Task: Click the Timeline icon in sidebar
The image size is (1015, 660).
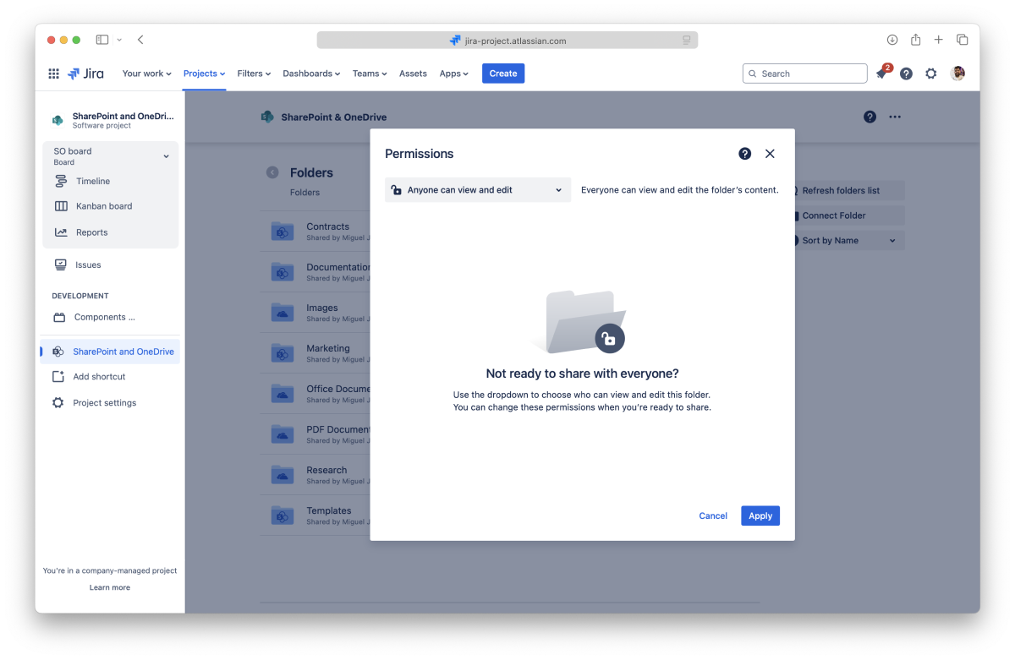Action: click(x=61, y=181)
